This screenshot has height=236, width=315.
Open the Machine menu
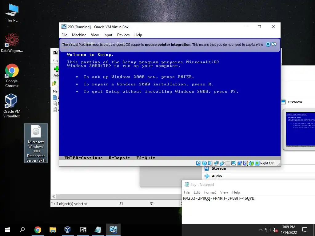coord(79,35)
